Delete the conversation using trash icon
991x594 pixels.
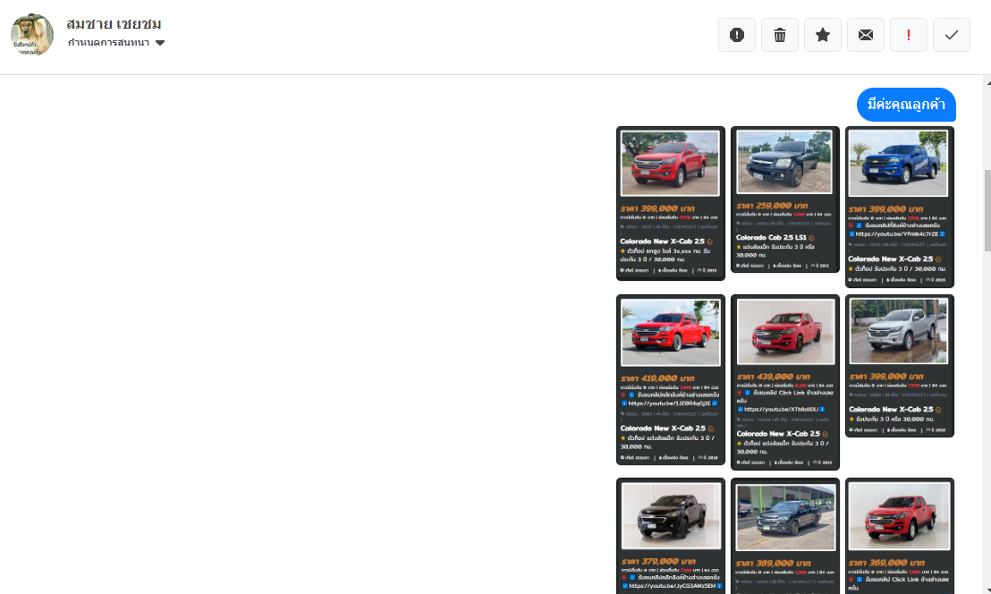click(x=780, y=35)
